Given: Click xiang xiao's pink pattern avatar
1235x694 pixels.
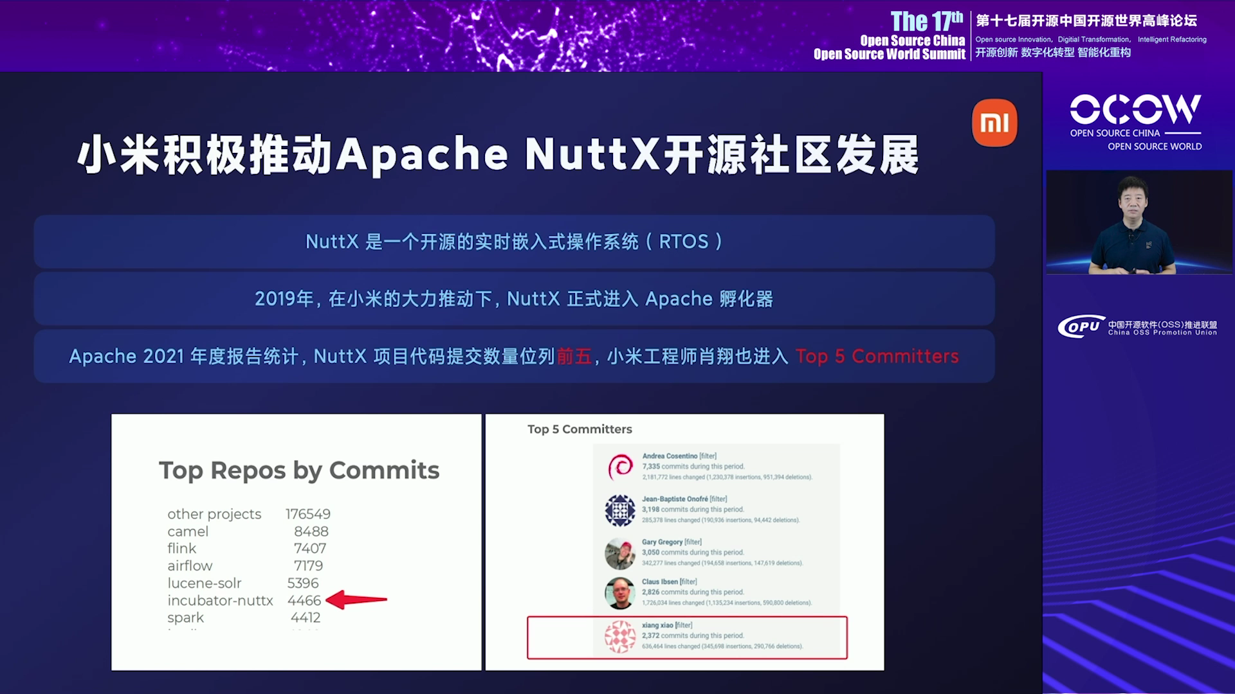Looking at the screenshot, I should [620, 636].
